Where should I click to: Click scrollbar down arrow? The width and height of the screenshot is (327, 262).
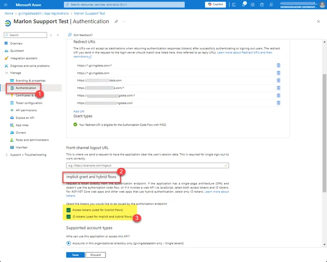coord(324,244)
